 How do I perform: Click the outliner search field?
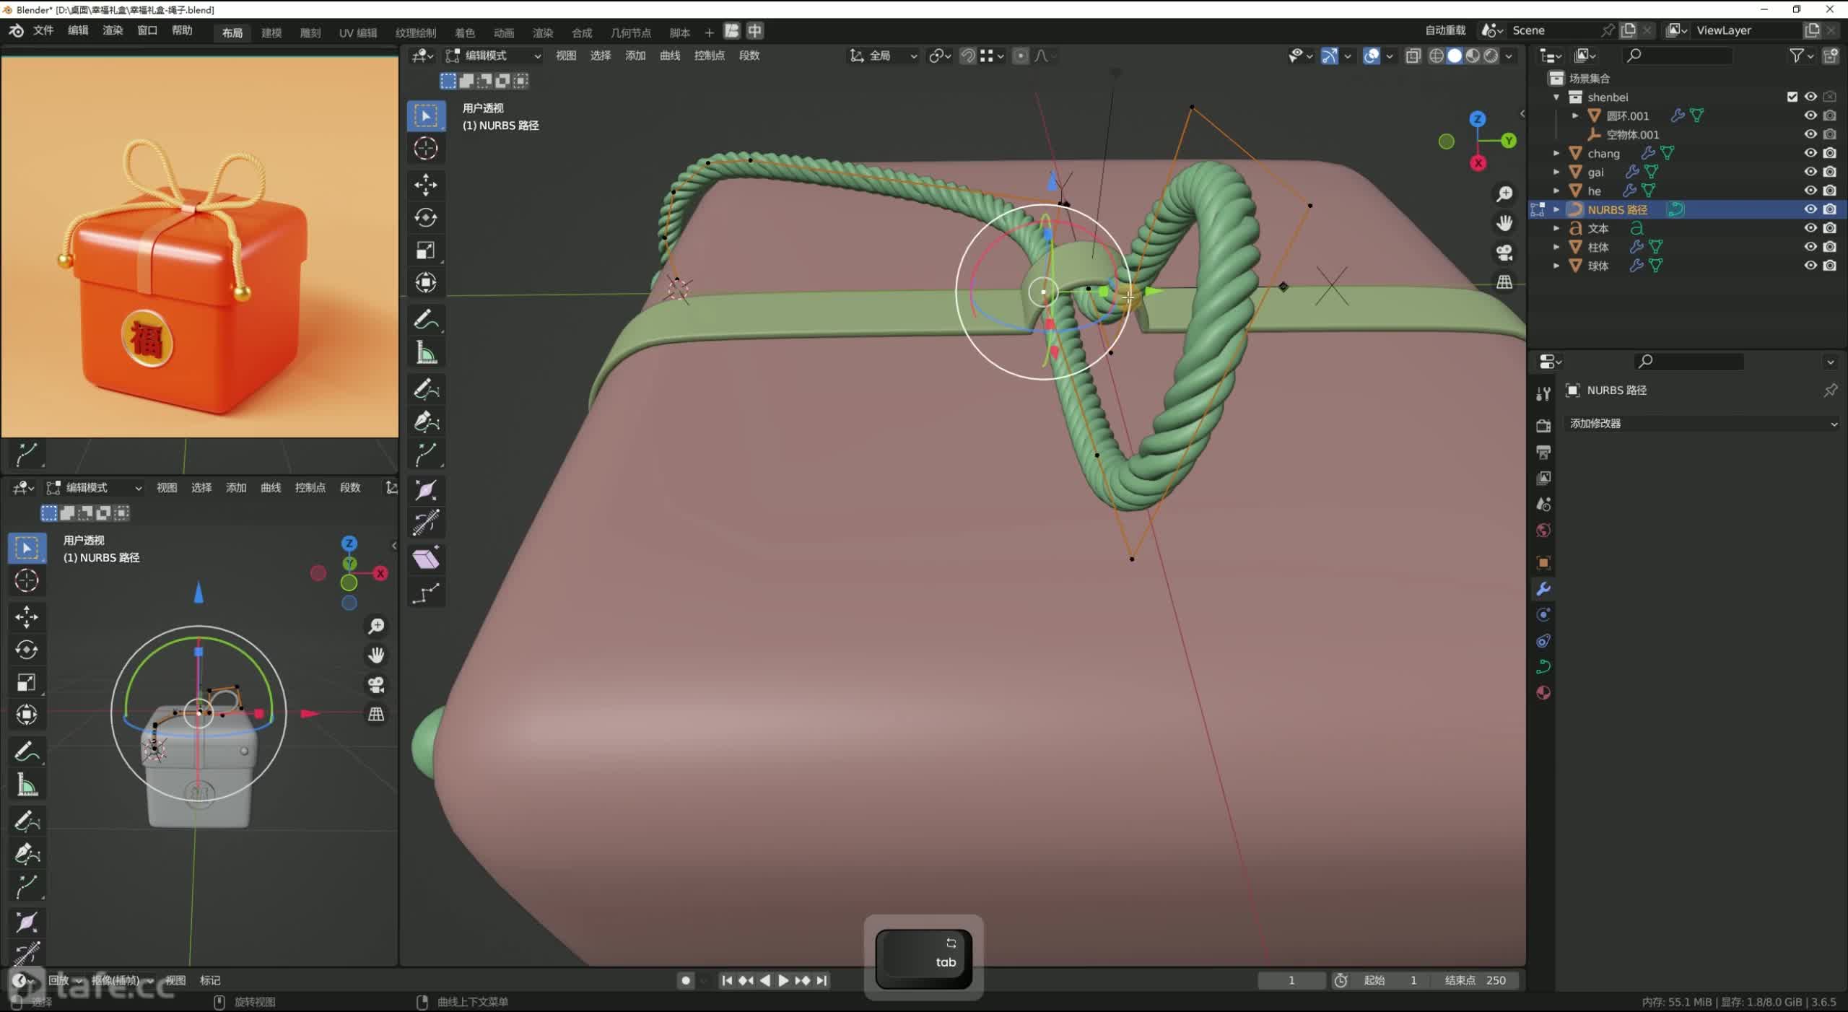tap(1676, 56)
